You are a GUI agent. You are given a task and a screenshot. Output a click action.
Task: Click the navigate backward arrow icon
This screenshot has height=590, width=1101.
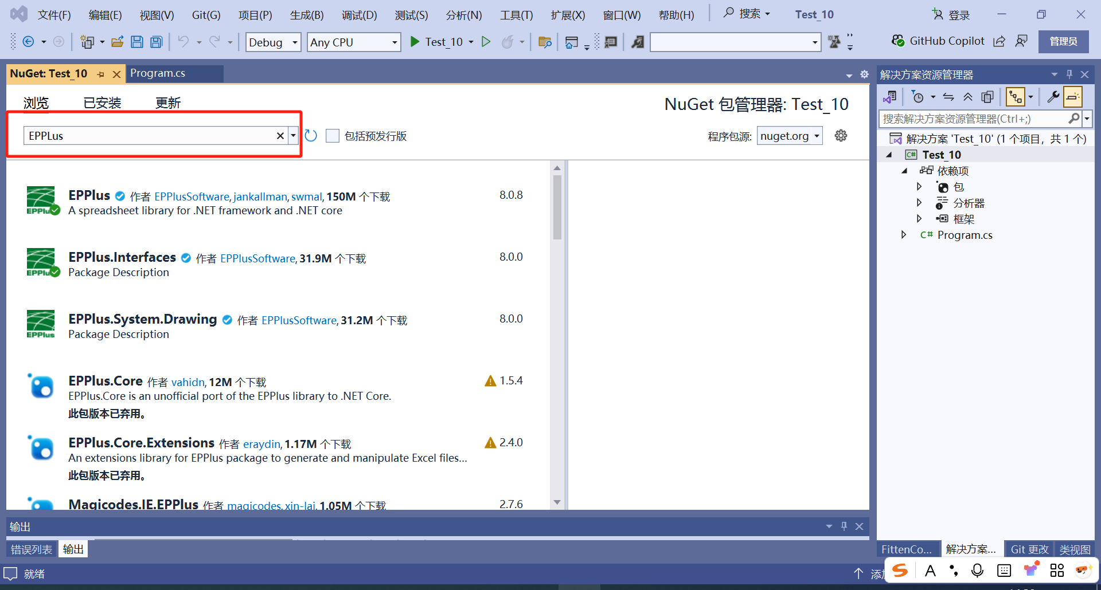coord(28,41)
